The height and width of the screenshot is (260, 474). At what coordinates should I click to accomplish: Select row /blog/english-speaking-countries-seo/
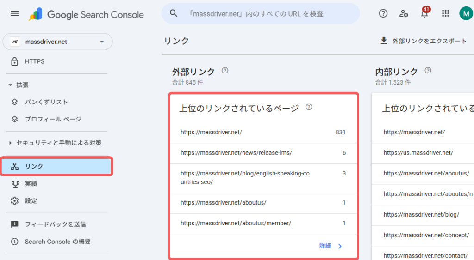point(263,178)
